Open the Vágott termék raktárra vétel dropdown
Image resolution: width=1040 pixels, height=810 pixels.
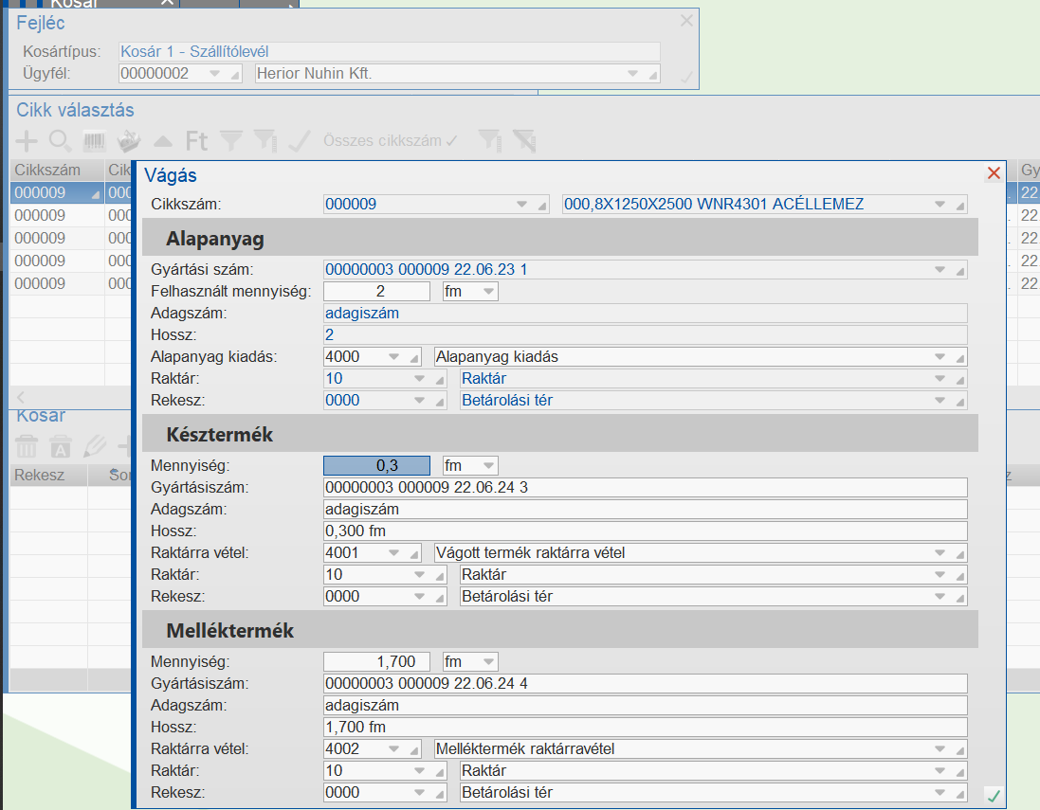[x=940, y=553]
